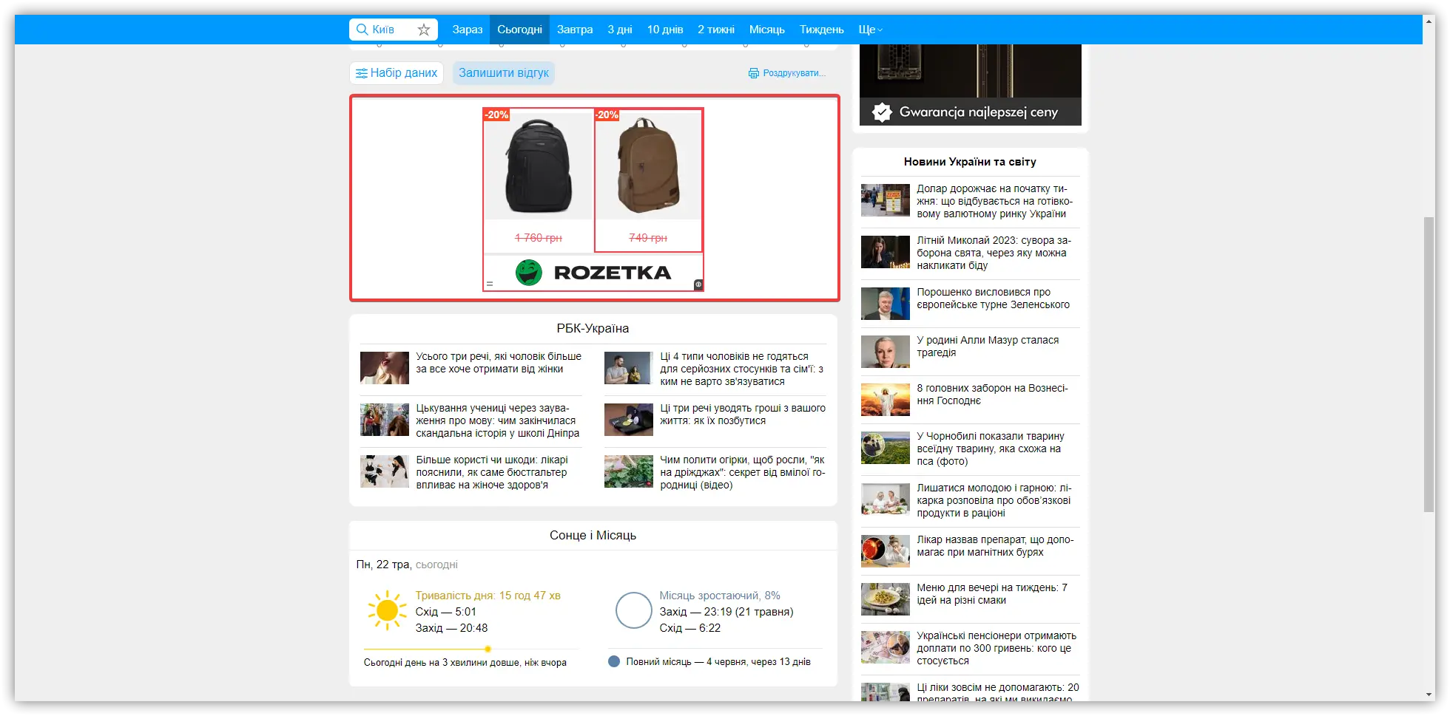Click the Набір даних settings sliders icon
The width and height of the screenshot is (1450, 716).
pos(362,73)
